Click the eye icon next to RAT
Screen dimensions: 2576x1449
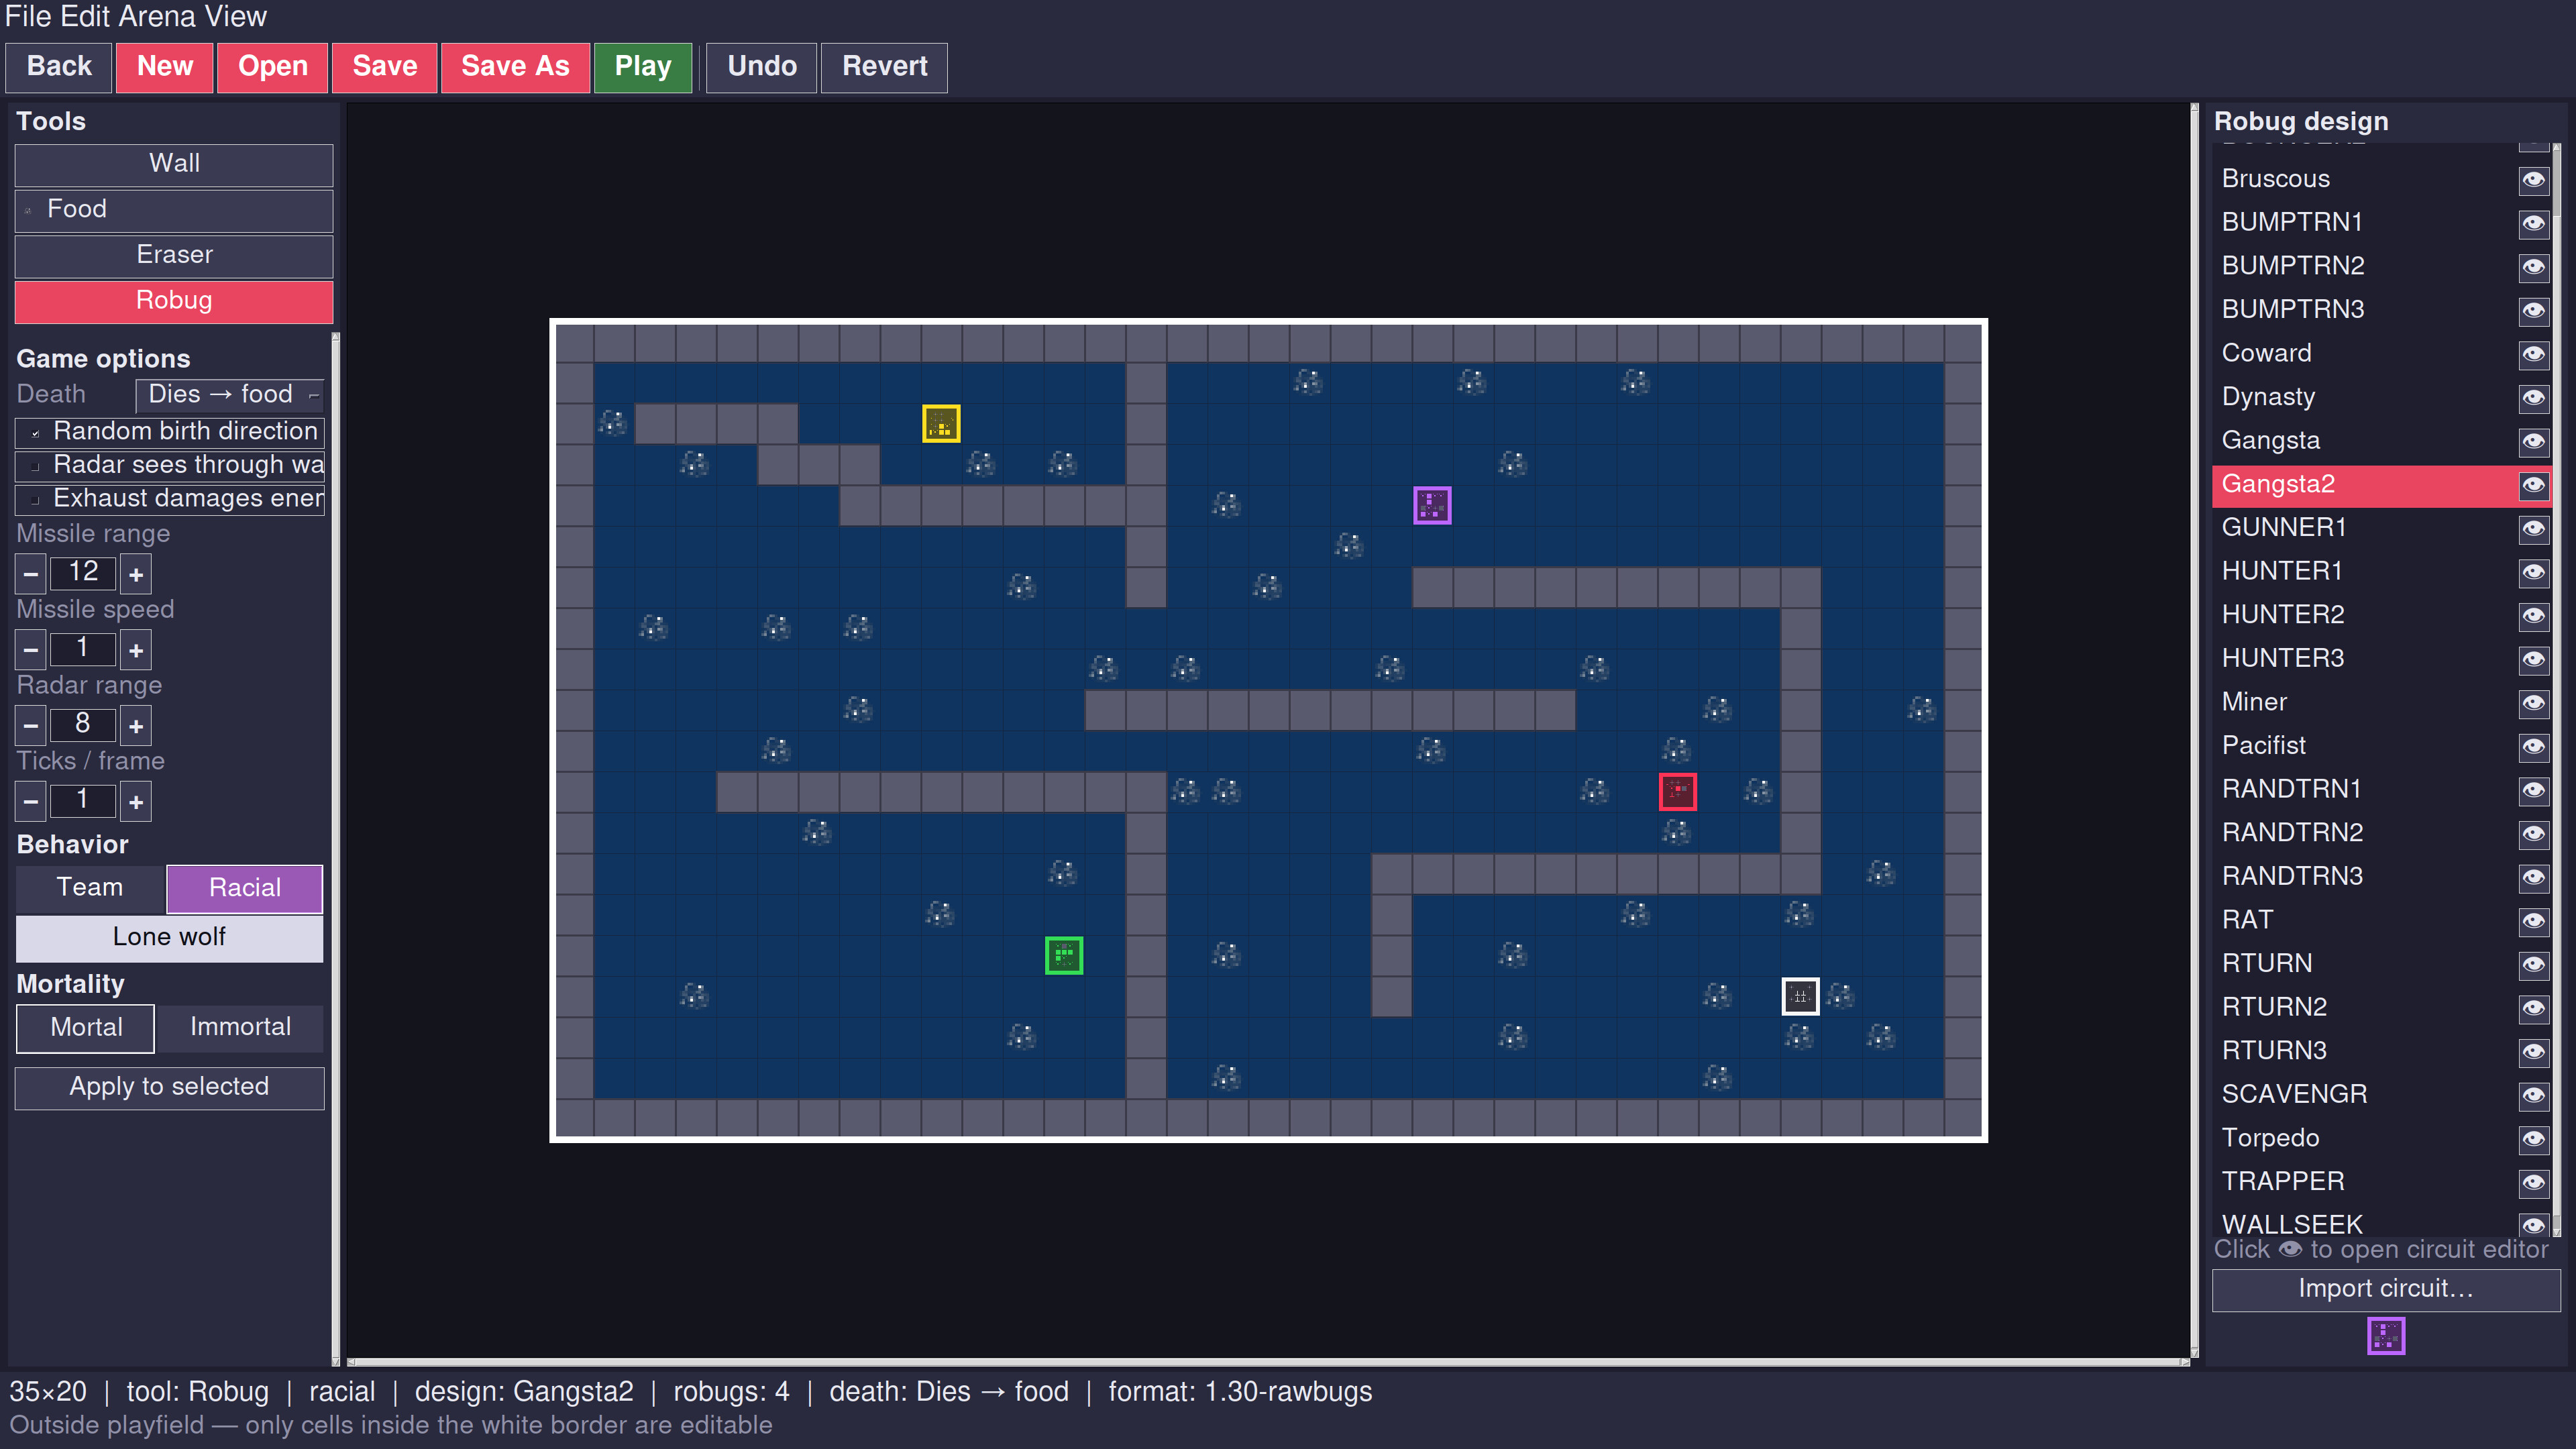[2532, 921]
